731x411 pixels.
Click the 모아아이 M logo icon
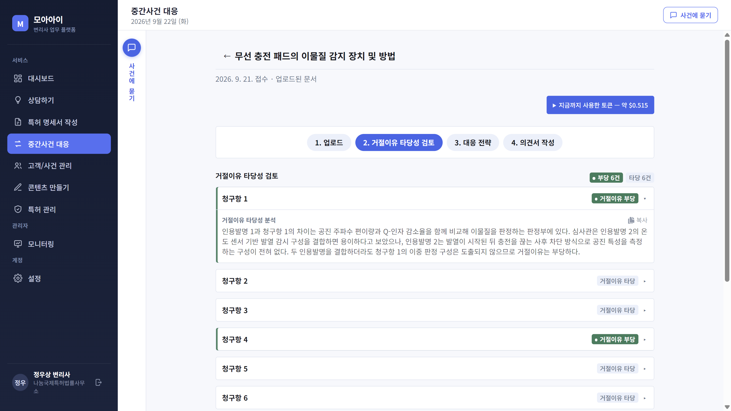pos(20,24)
